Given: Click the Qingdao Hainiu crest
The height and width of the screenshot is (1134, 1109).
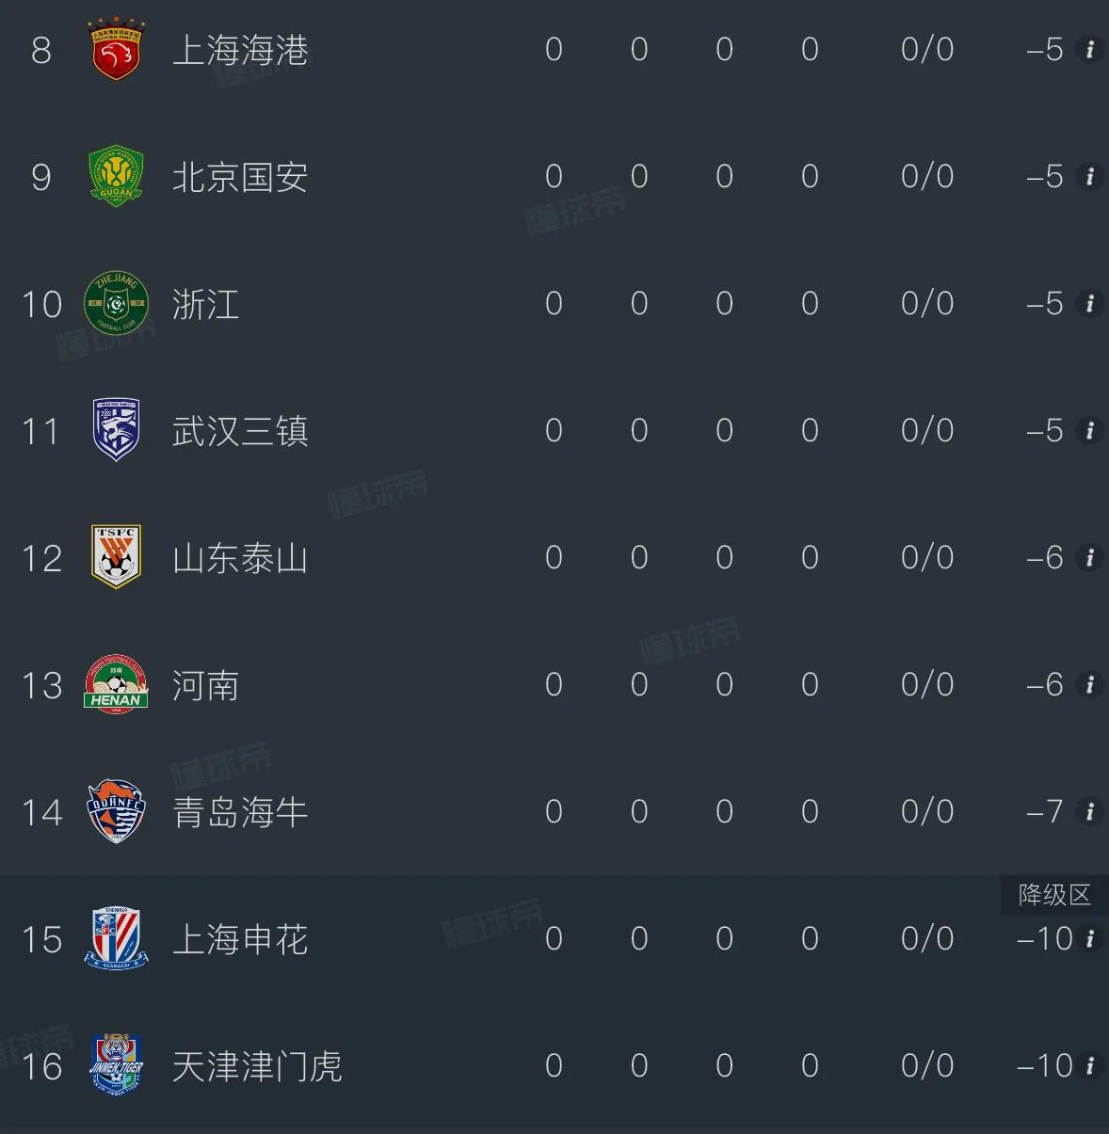Looking at the screenshot, I should (x=116, y=811).
